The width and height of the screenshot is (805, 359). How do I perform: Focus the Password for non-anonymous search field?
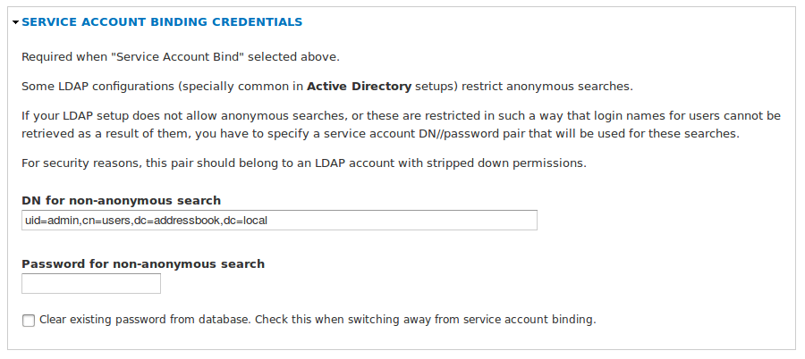pos(91,284)
